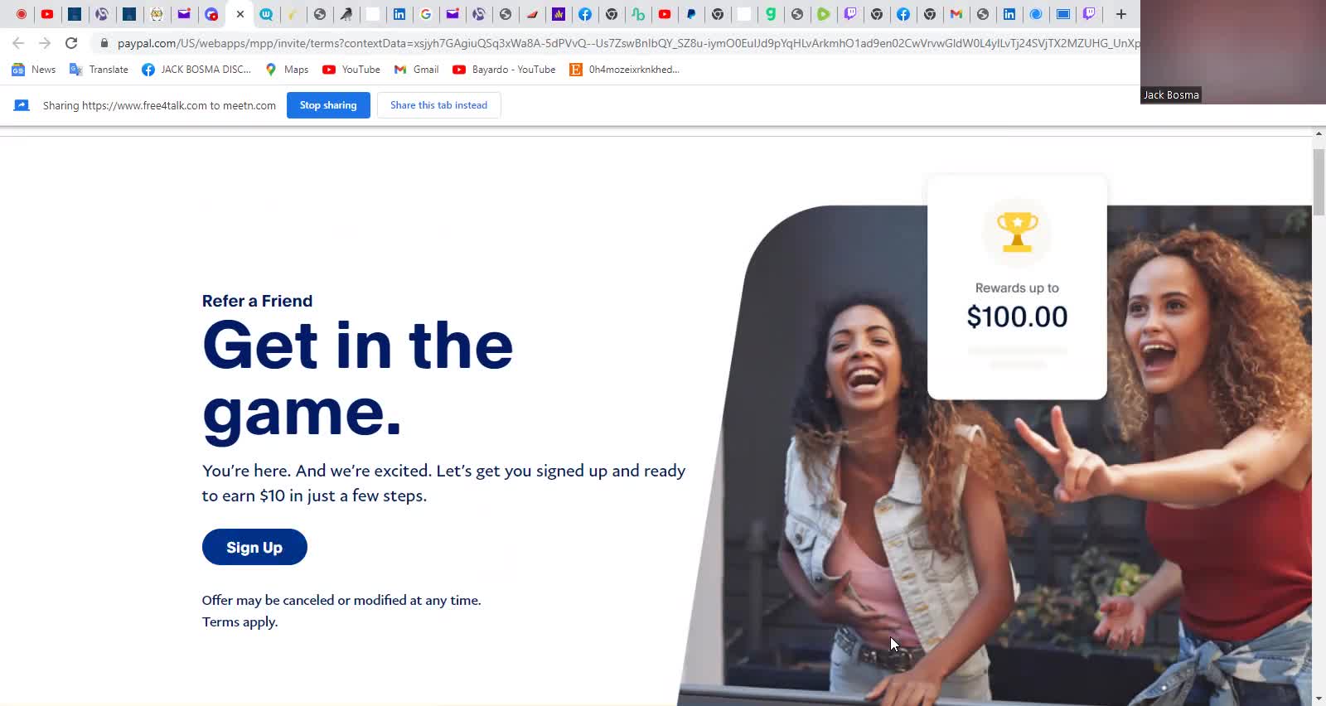
Task: Click the browser forward arrow
Action: 45,43
